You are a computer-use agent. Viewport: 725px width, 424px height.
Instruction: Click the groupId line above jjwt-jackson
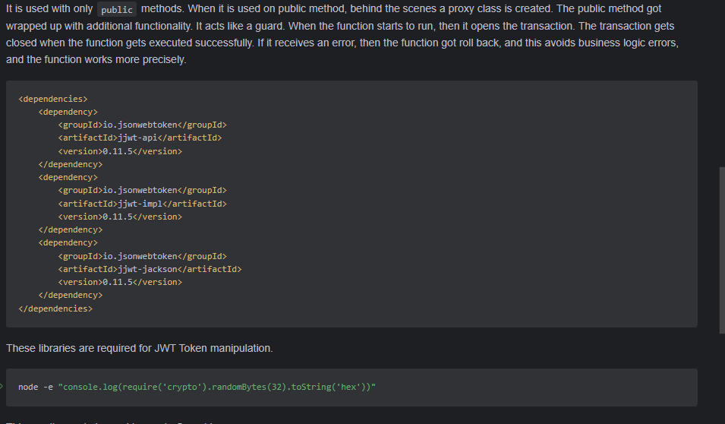click(143, 256)
